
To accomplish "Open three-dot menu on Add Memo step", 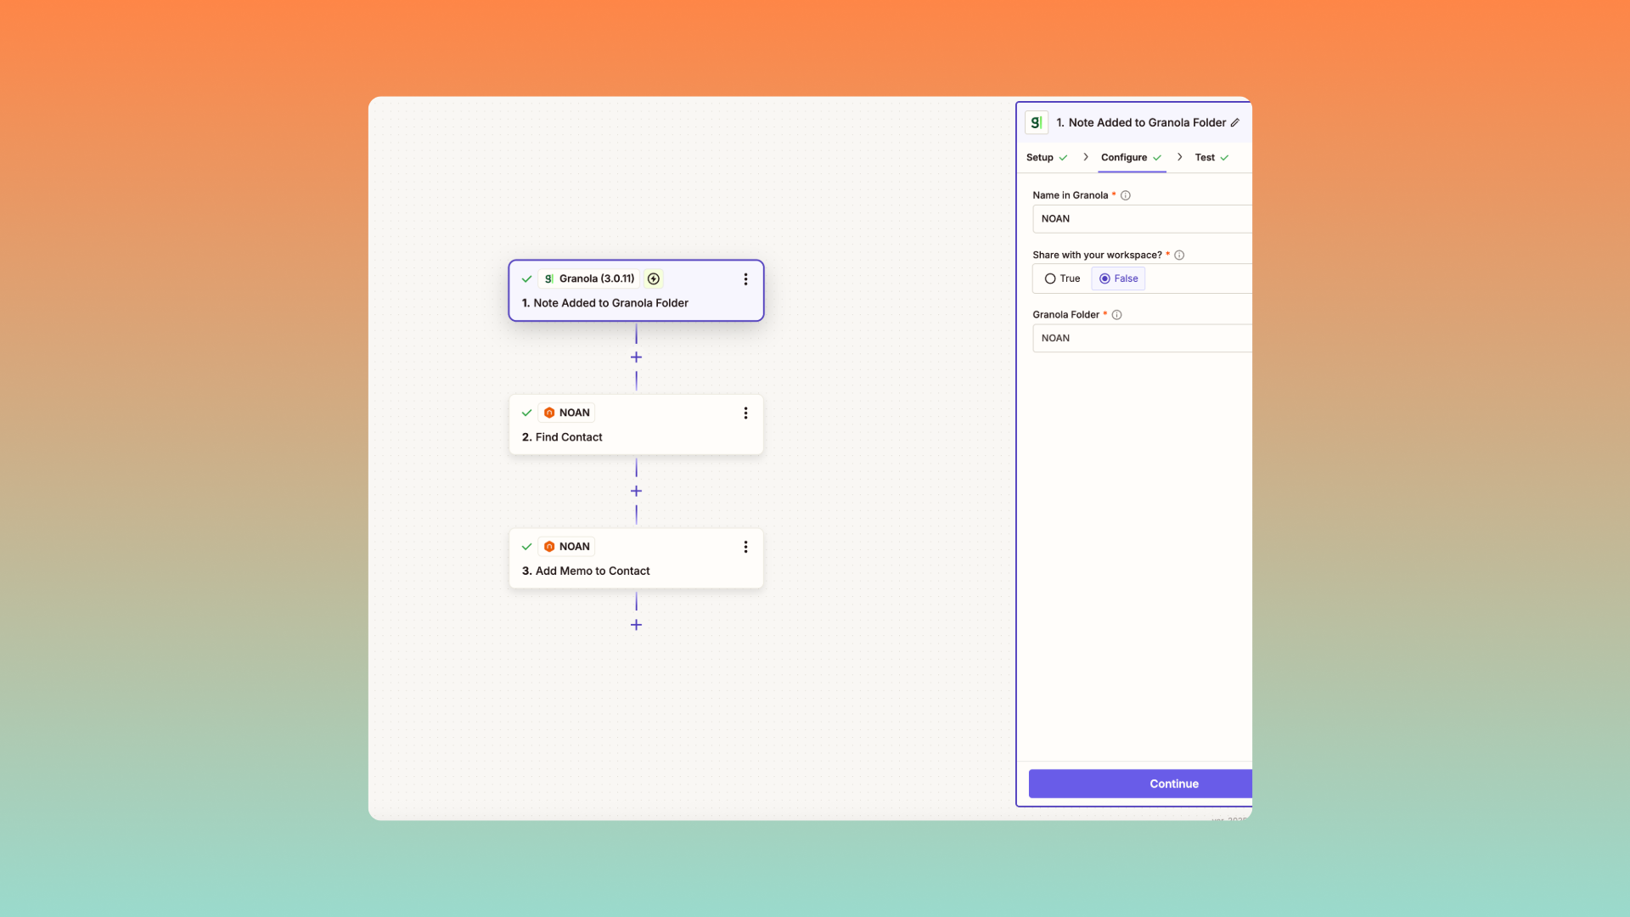I will tap(745, 548).
